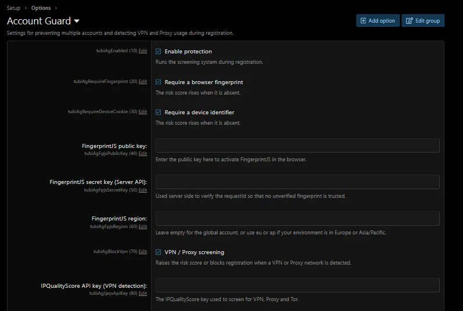Open Options in the breadcrumb

click(41, 8)
